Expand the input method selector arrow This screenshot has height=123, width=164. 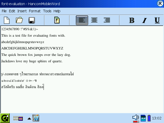click(29, 118)
